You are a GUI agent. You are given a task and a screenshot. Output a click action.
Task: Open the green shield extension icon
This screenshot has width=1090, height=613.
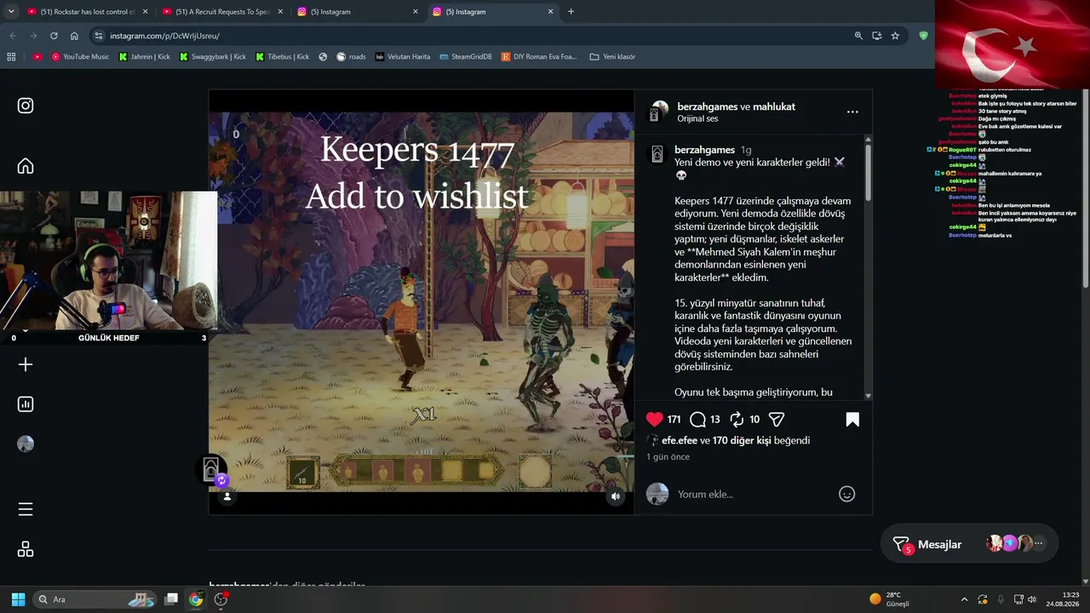click(924, 36)
